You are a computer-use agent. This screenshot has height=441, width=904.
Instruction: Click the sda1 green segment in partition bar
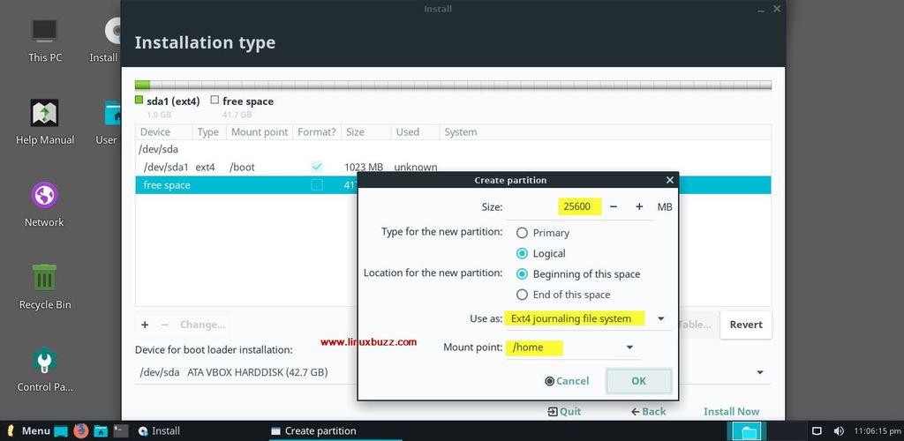click(x=142, y=86)
